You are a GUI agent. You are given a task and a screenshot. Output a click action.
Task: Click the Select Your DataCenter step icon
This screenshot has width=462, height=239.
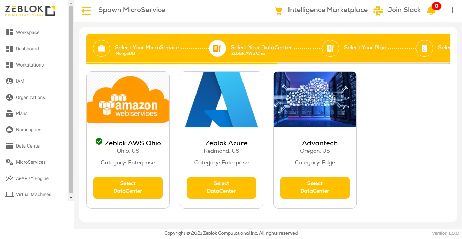[217, 48]
